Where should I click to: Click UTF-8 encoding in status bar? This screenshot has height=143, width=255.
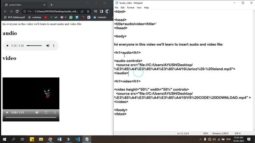point(237,133)
